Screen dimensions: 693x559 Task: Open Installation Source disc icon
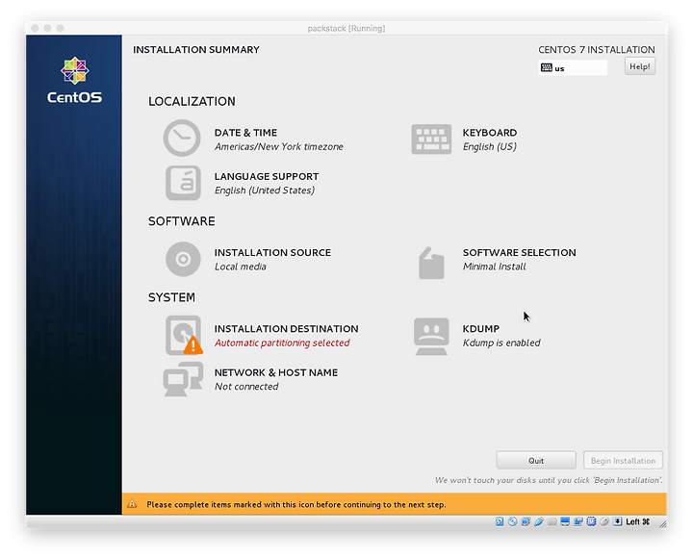(x=183, y=259)
